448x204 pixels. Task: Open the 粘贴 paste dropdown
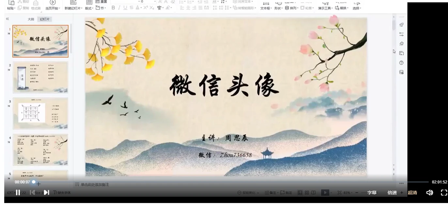tap(11, 8)
